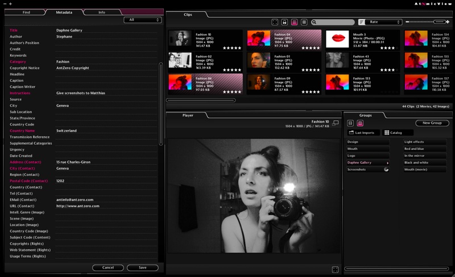
Task: Click the lock icon in Clips toolbar
Action: (x=285, y=22)
